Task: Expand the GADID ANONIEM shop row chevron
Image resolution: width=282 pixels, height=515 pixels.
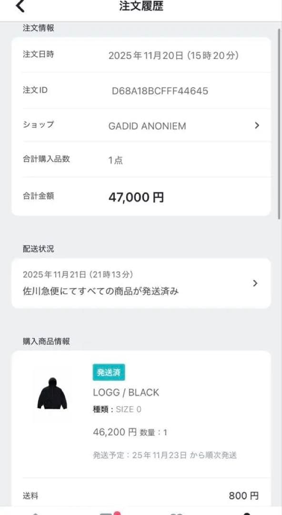Action: tap(257, 125)
